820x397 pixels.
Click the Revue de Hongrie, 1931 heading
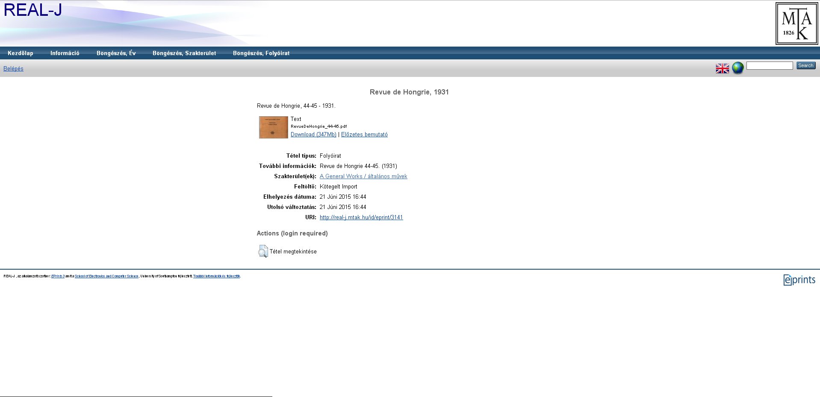pyautogui.click(x=409, y=92)
